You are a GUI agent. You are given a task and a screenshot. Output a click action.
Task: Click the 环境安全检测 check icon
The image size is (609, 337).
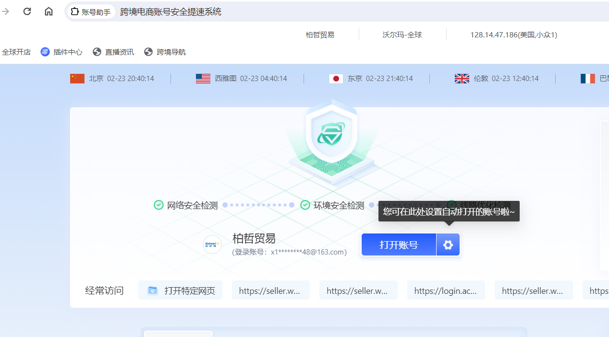click(305, 205)
